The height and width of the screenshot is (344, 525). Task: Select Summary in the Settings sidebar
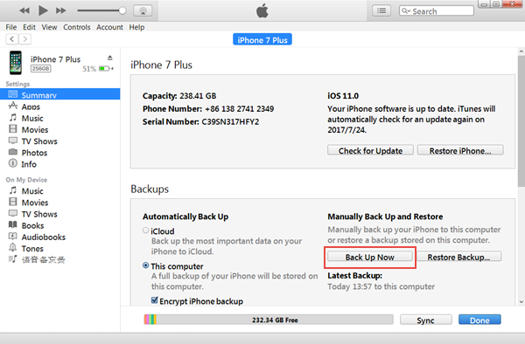pos(59,94)
